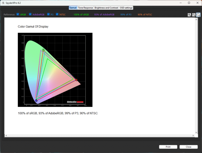Open the OSD settings tab
202x153 pixels.
click(x=126, y=8)
